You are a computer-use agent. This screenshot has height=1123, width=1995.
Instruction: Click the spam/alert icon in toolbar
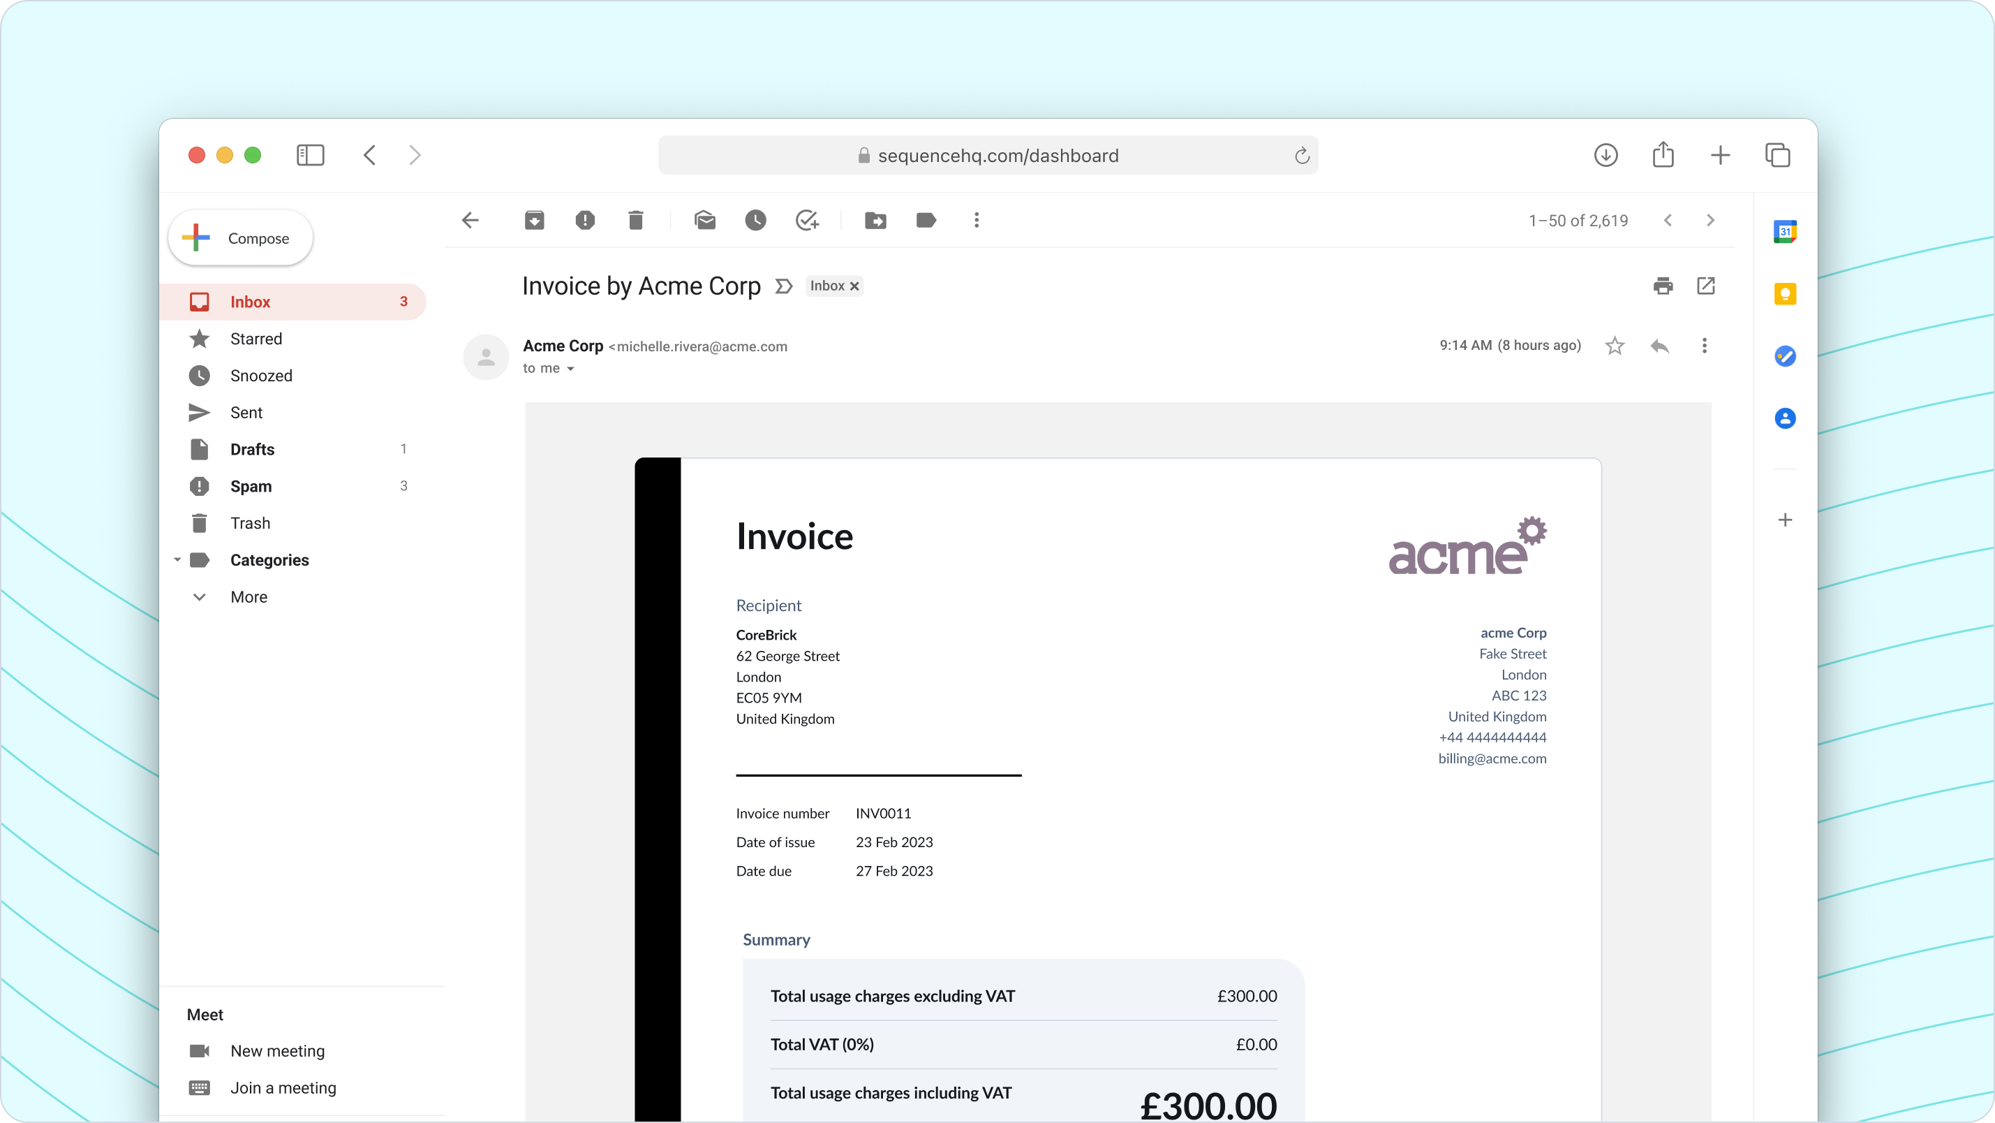point(585,221)
